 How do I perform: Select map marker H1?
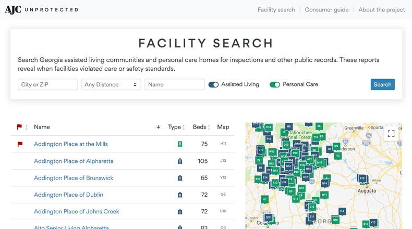tap(264, 200)
